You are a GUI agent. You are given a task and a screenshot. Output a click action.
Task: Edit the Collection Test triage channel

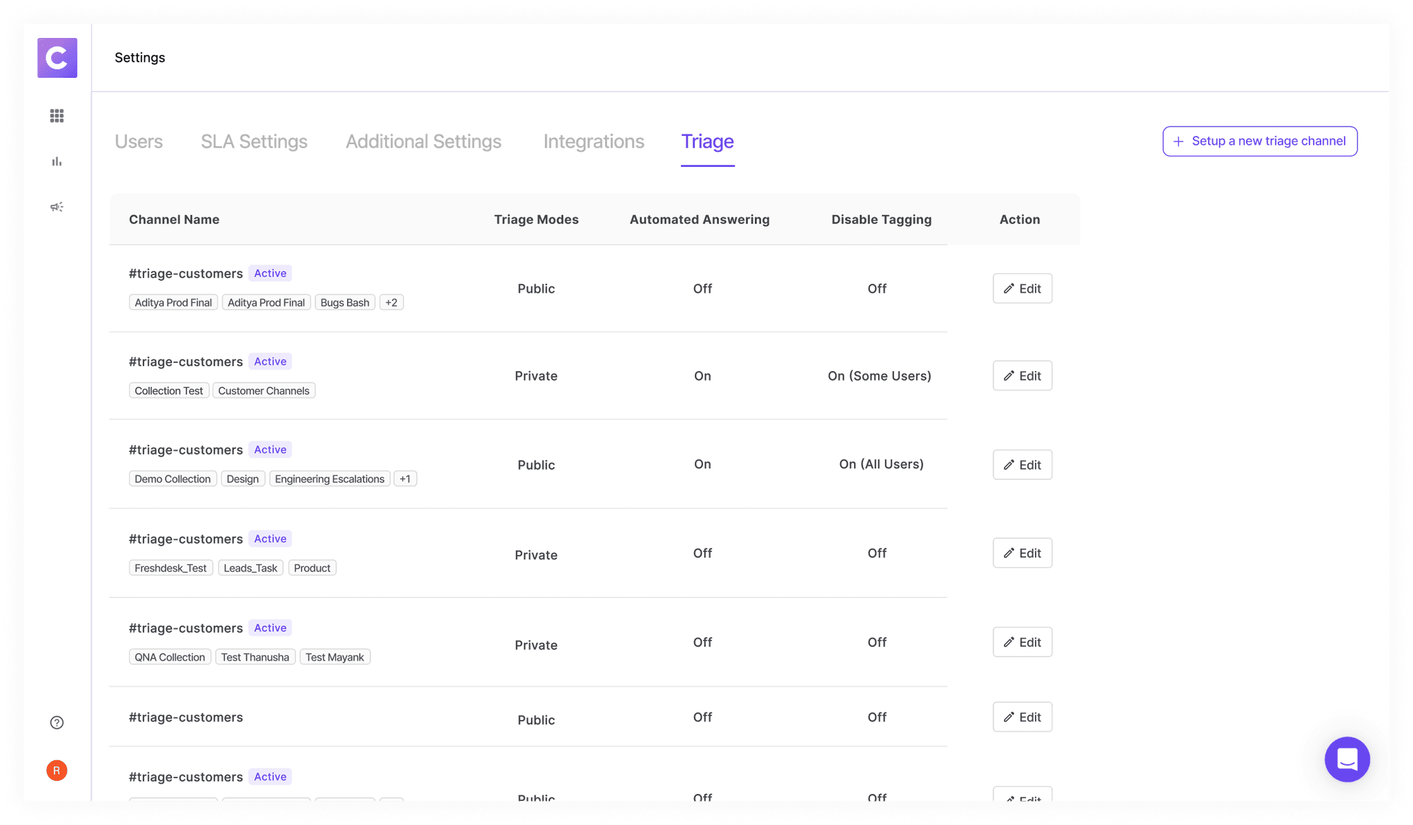point(1022,376)
